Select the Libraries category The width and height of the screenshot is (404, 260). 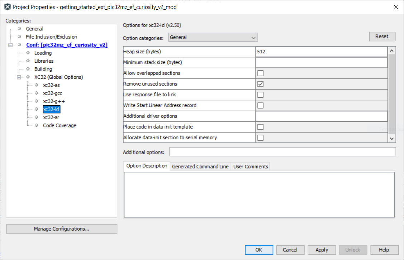(x=44, y=61)
